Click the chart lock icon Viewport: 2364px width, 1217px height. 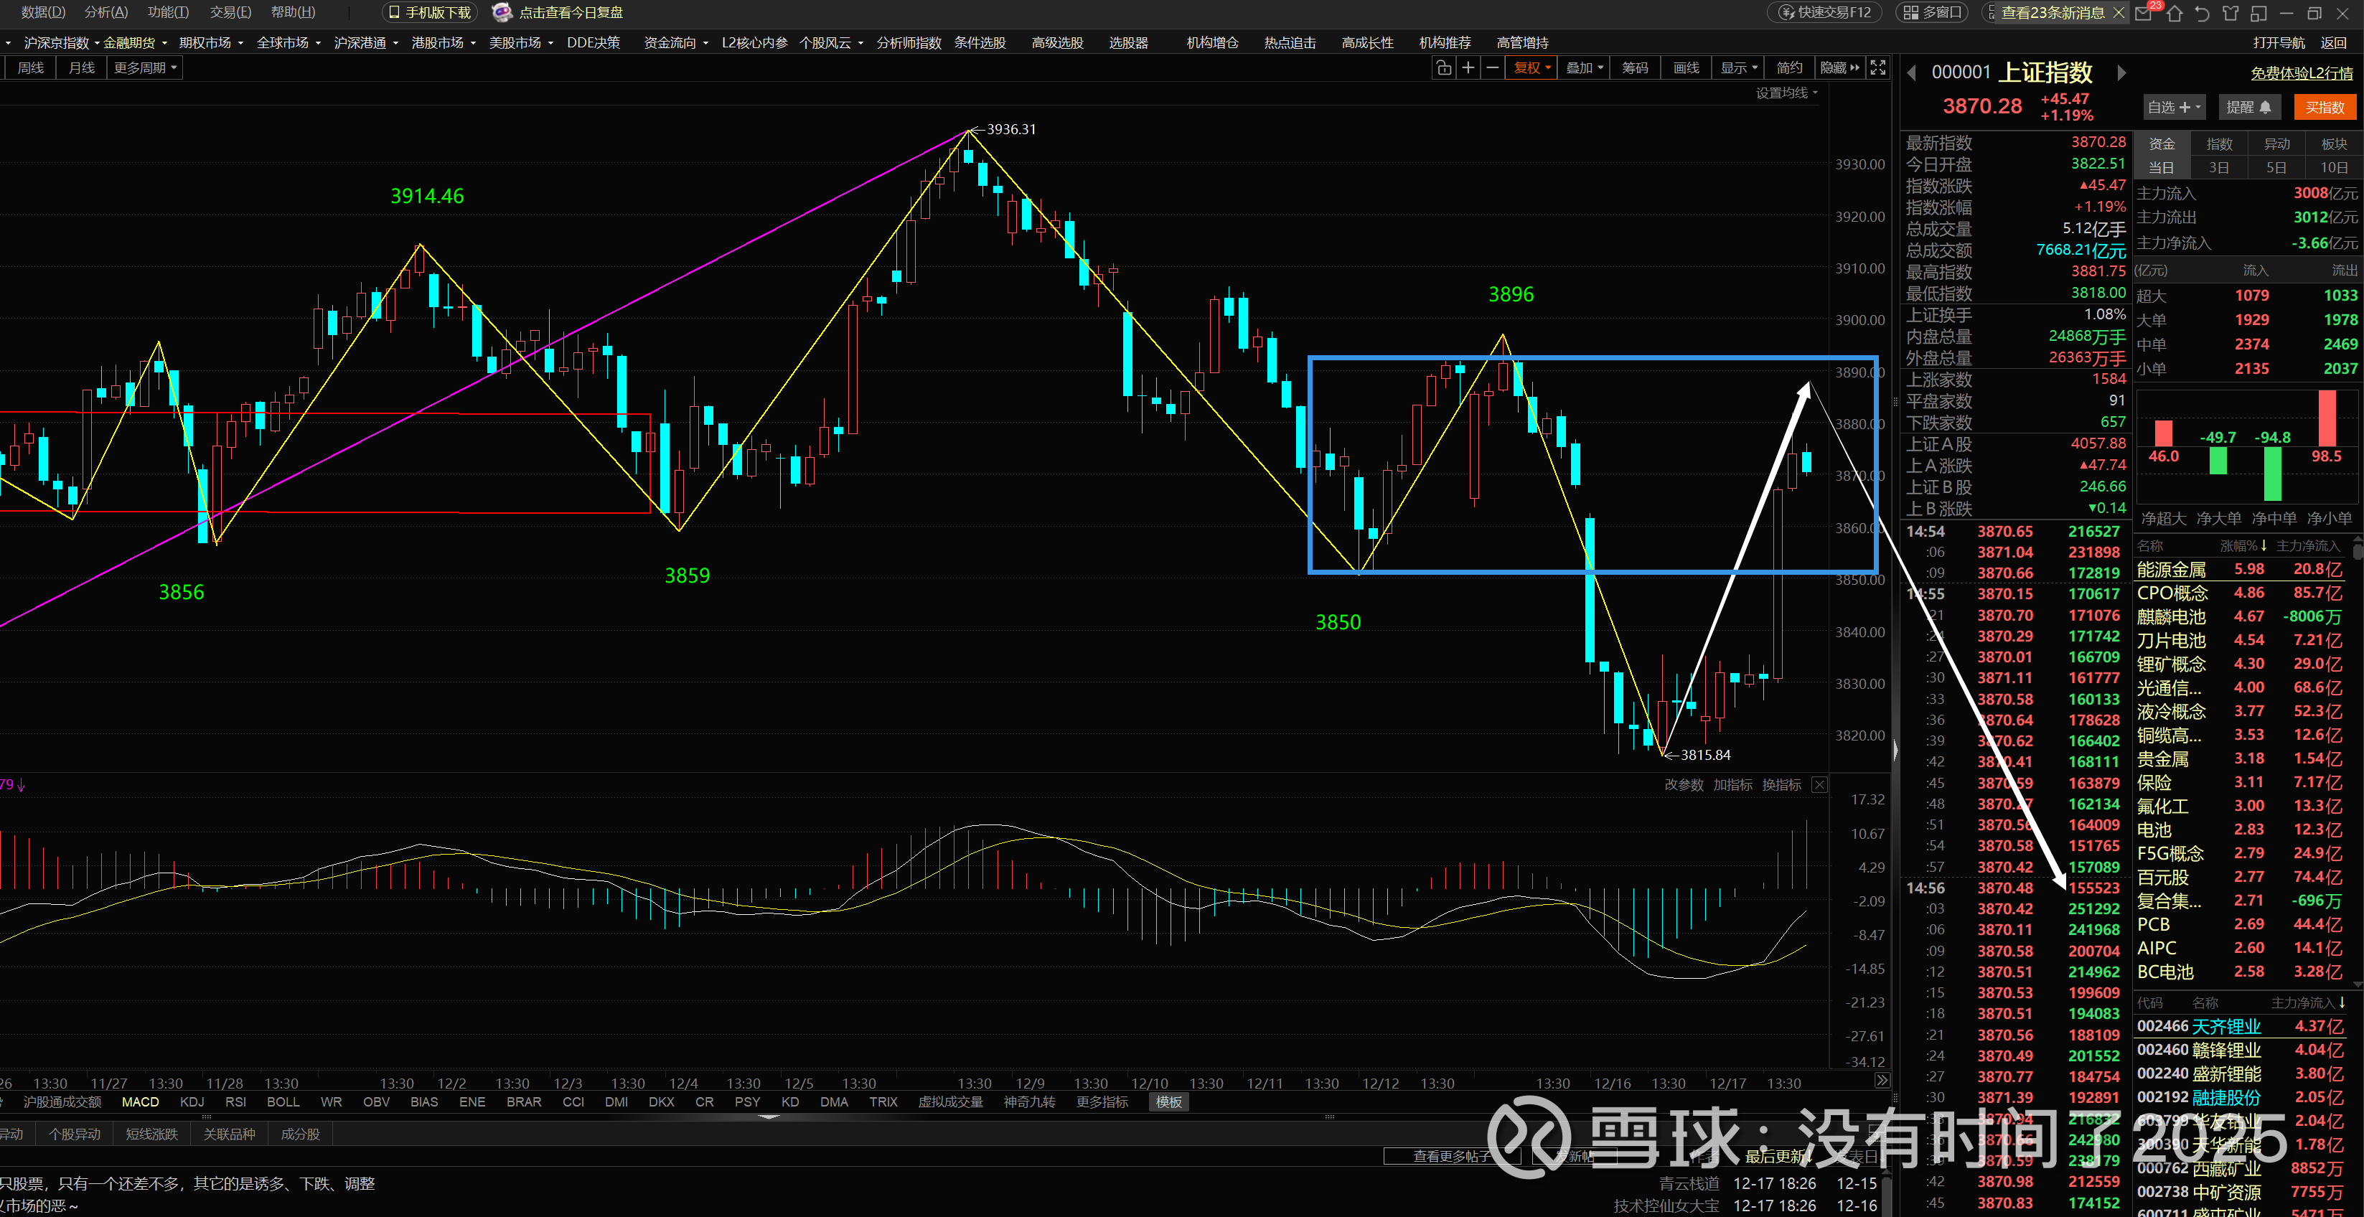(x=1443, y=68)
